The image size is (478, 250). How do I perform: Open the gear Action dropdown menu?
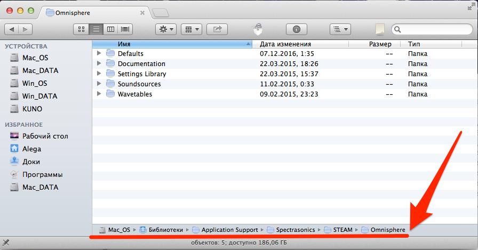(165, 29)
